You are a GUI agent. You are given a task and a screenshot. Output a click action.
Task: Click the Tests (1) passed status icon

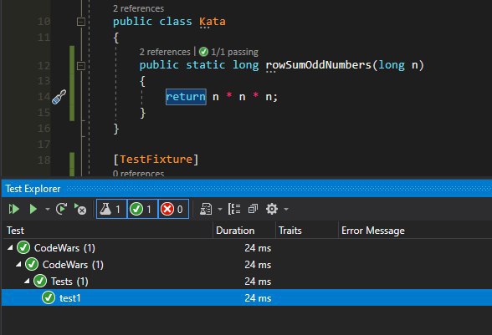tap(40, 281)
